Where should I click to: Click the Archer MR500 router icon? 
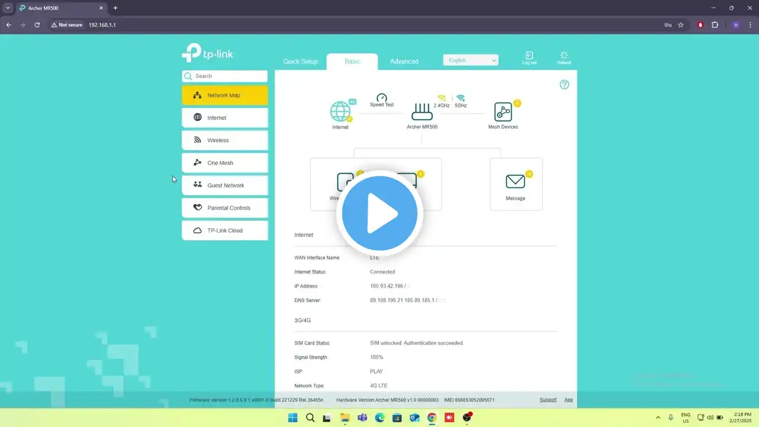tap(422, 111)
